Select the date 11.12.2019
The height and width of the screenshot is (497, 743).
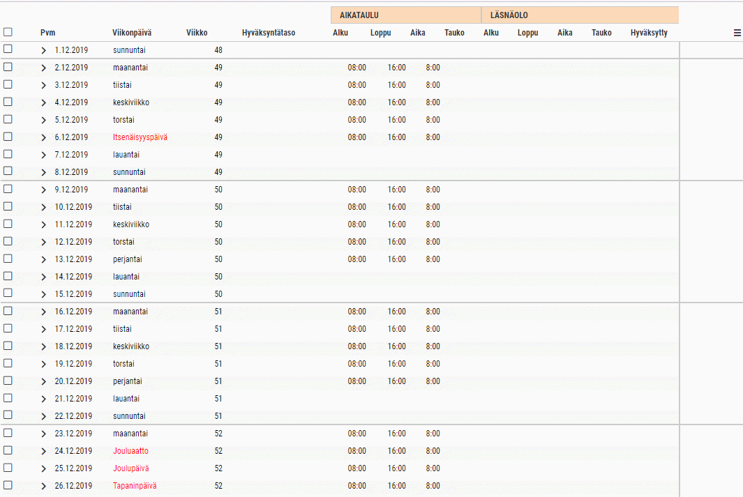[73, 224]
